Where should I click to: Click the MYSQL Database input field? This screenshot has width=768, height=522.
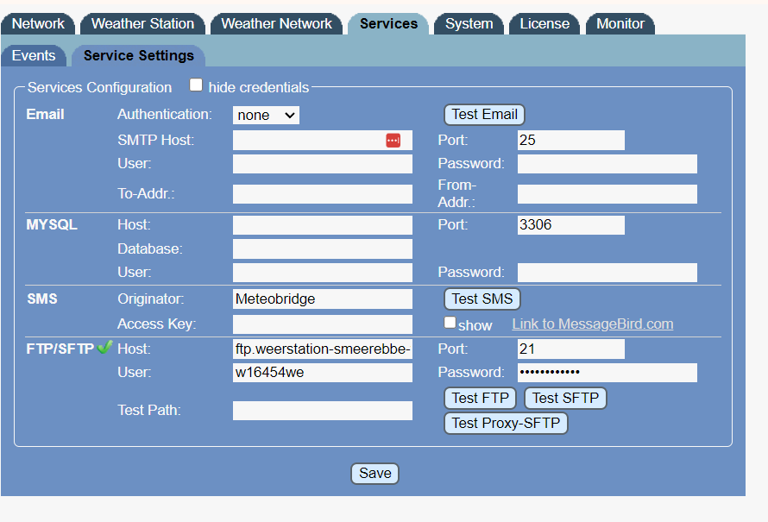(x=322, y=248)
